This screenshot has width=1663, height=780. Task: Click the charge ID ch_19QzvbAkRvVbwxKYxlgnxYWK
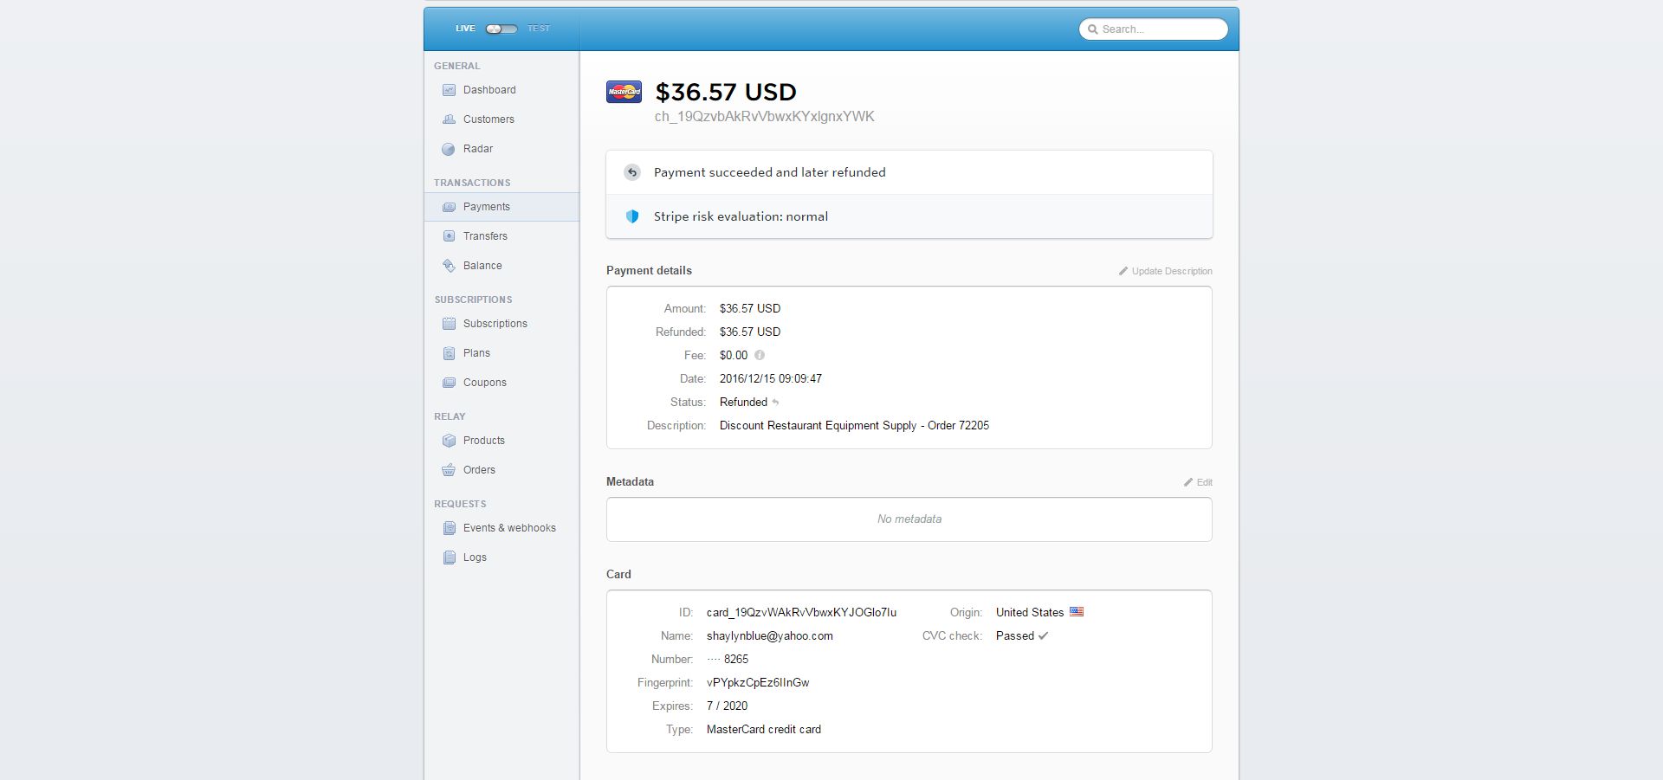click(x=765, y=117)
